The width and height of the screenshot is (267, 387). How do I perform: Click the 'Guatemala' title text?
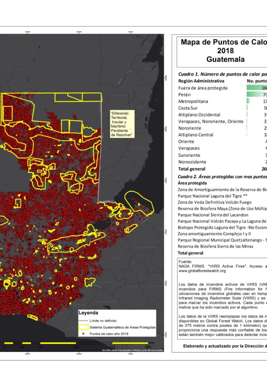[x=225, y=59]
